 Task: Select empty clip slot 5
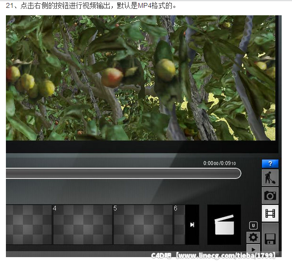tap(143, 225)
